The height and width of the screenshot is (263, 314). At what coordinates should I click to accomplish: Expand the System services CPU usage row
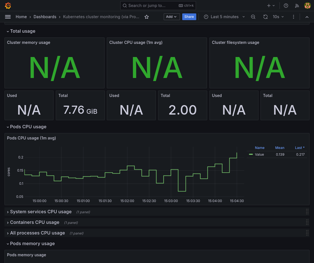(41, 212)
